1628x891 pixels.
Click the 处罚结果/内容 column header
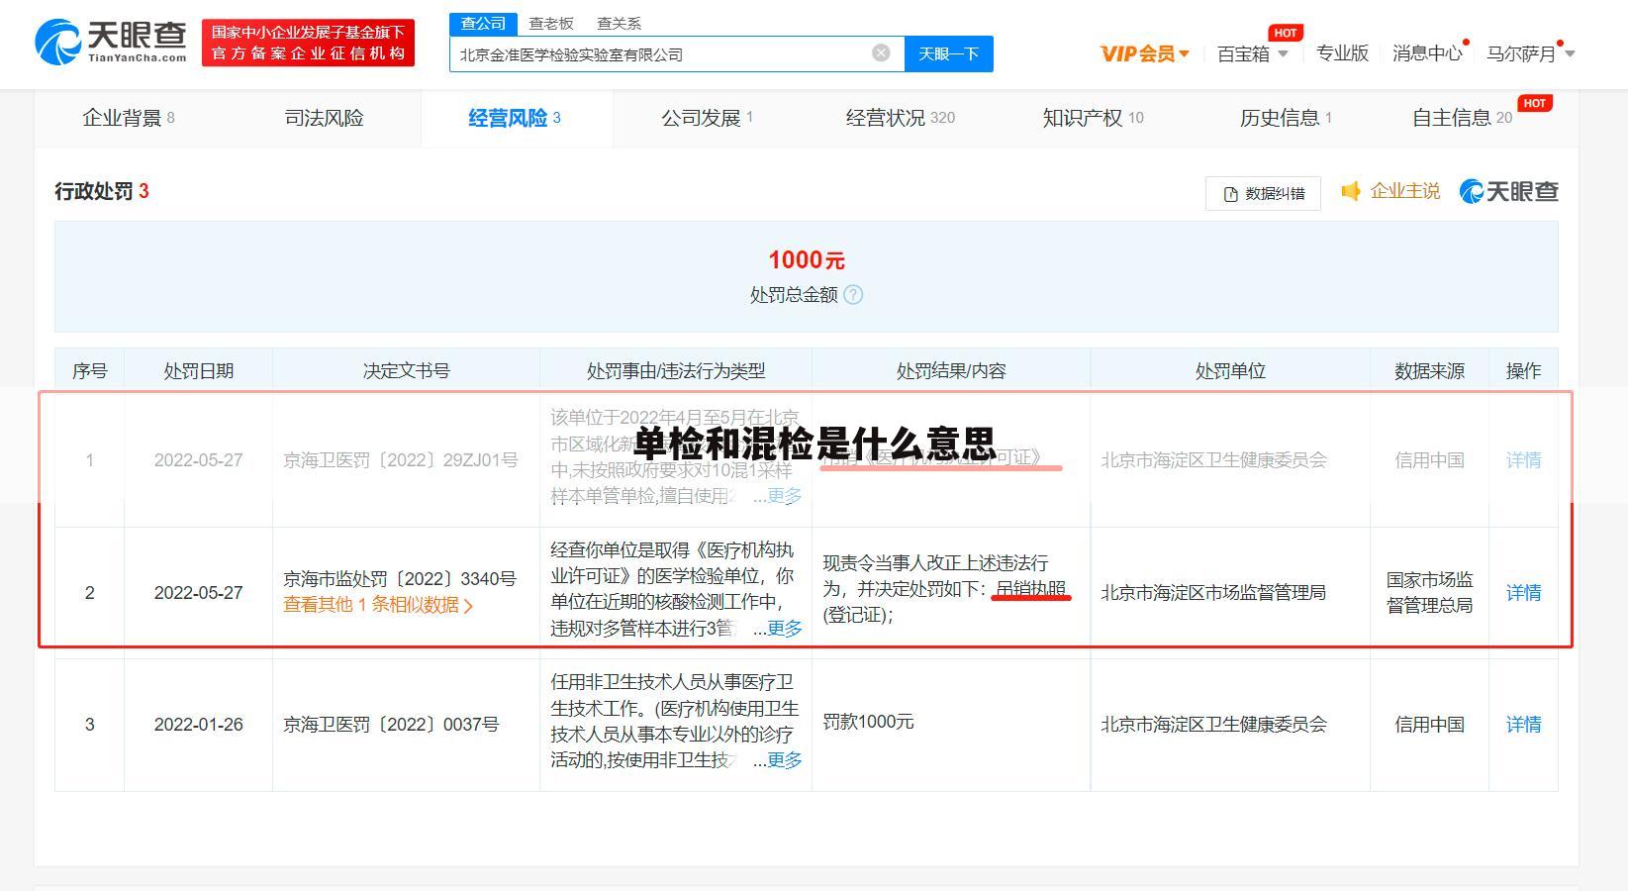[x=951, y=371]
